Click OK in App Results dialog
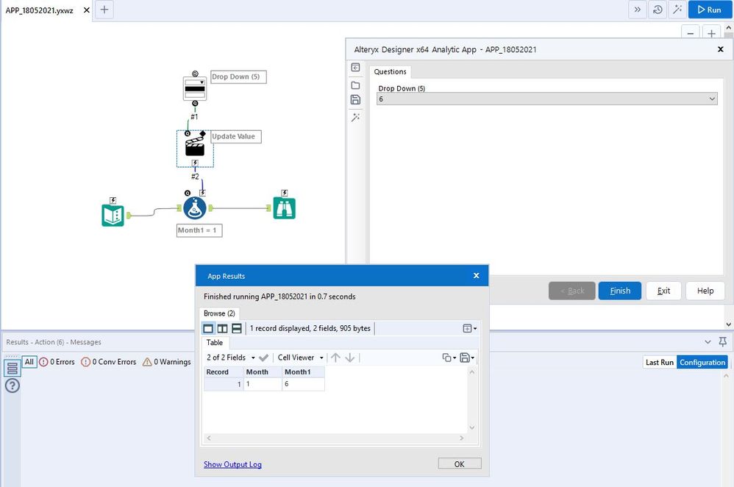734x487 pixels. pos(459,463)
